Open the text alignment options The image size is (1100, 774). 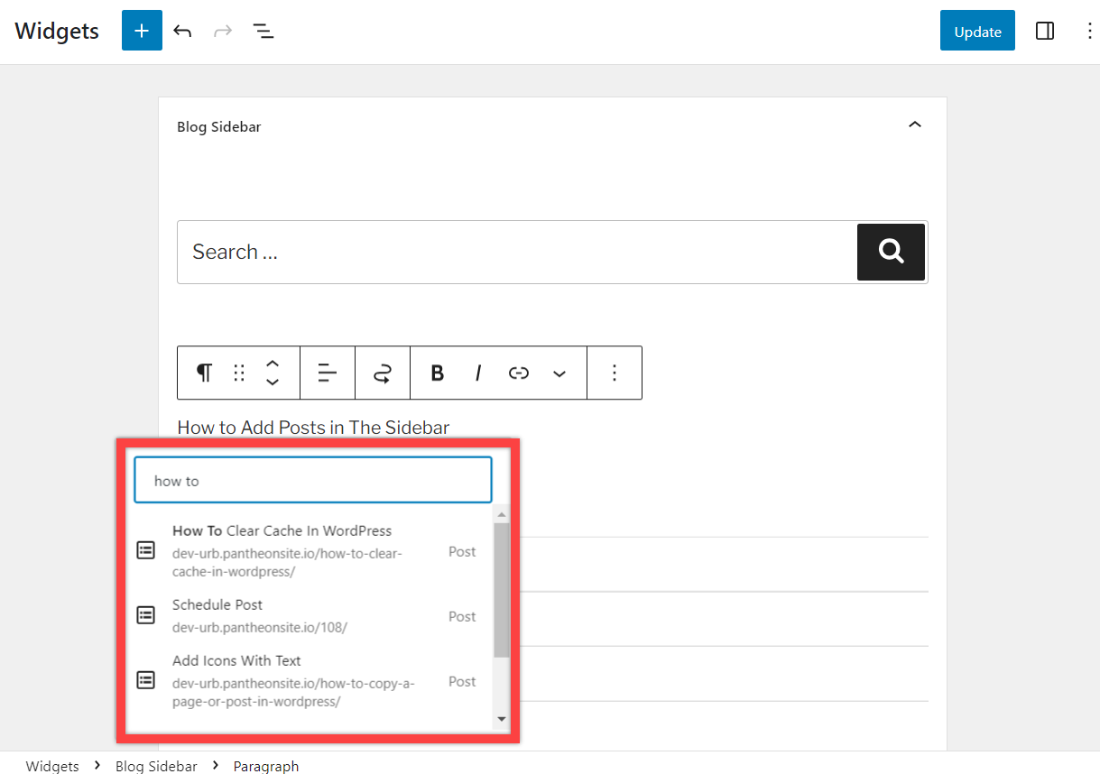328,373
